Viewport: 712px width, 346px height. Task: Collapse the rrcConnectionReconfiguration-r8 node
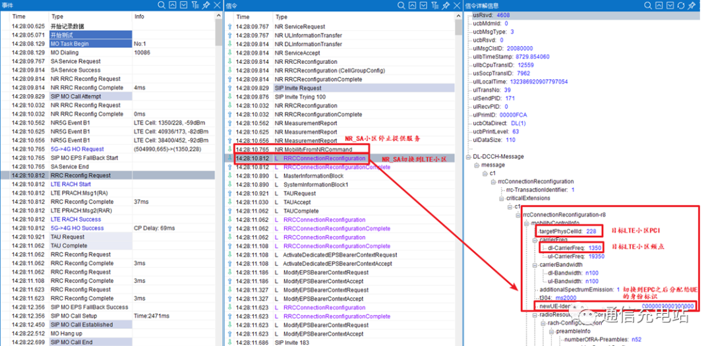point(518,215)
